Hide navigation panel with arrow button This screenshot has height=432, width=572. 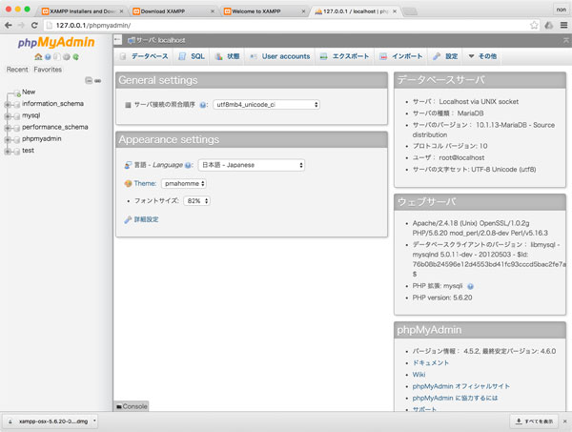tap(117, 39)
